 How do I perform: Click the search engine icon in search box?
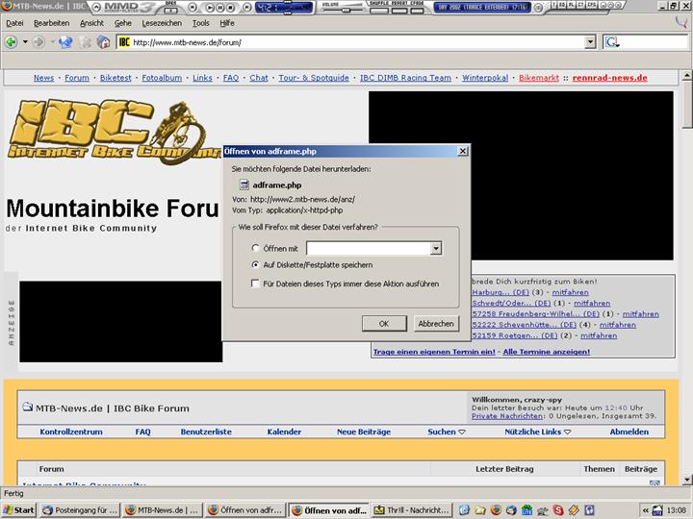(612, 42)
